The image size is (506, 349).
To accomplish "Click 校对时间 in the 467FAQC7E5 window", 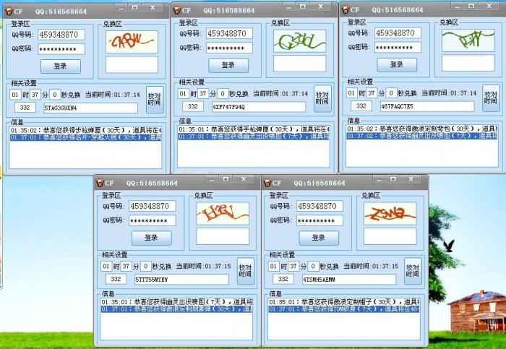I will pyautogui.click(x=491, y=98).
